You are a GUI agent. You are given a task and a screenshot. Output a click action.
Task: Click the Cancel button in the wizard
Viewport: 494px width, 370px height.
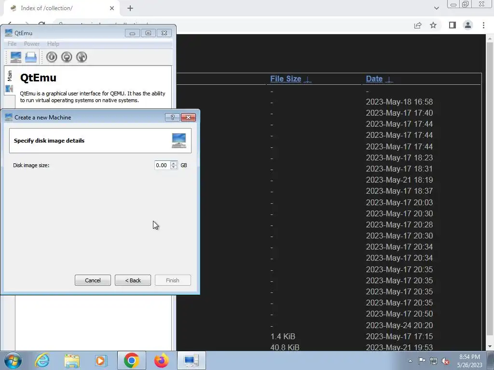click(93, 280)
